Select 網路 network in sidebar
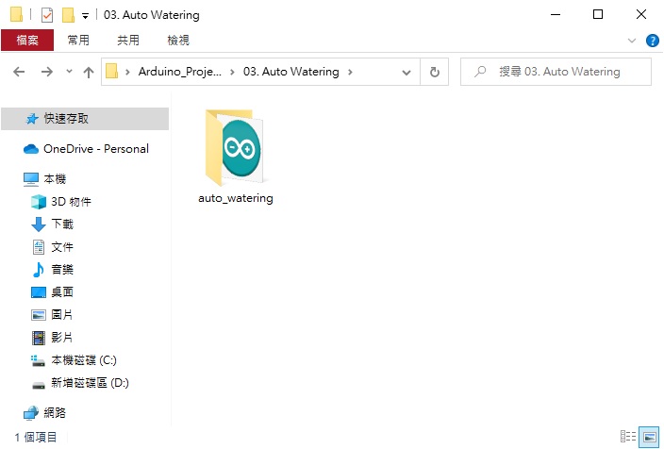This screenshot has width=664, height=449. coord(44,413)
